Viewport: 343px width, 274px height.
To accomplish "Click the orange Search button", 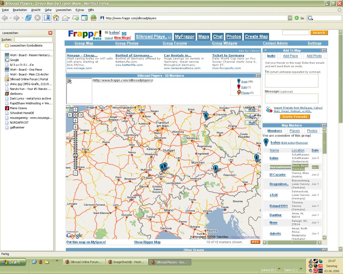I will click(x=319, y=33).
